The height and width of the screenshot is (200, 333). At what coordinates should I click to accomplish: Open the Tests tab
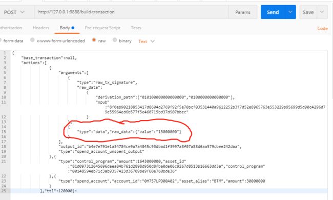tap(136, 28)
